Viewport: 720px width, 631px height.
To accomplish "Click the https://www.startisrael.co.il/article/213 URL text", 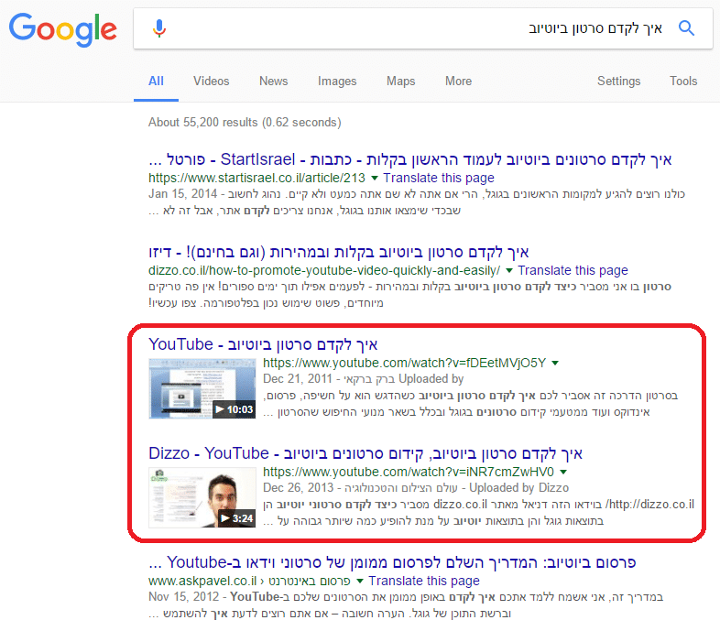I will tap(256, 178).
